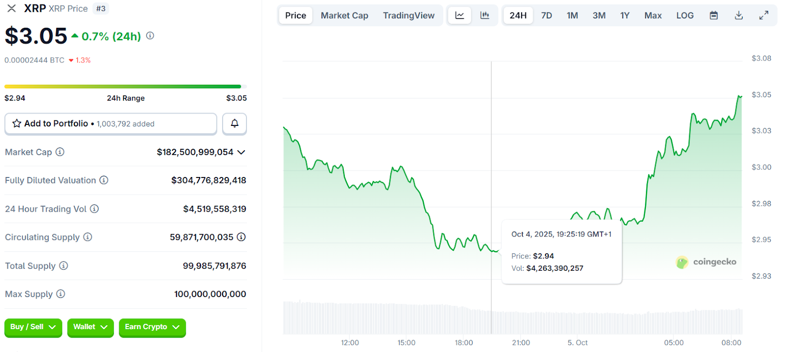
Task: Open the Earn Crypto dropdown
Action: [152, 327]
